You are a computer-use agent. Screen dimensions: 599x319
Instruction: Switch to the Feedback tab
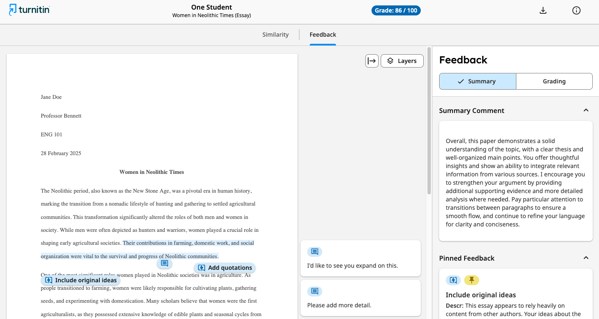(x=323, y=35)
